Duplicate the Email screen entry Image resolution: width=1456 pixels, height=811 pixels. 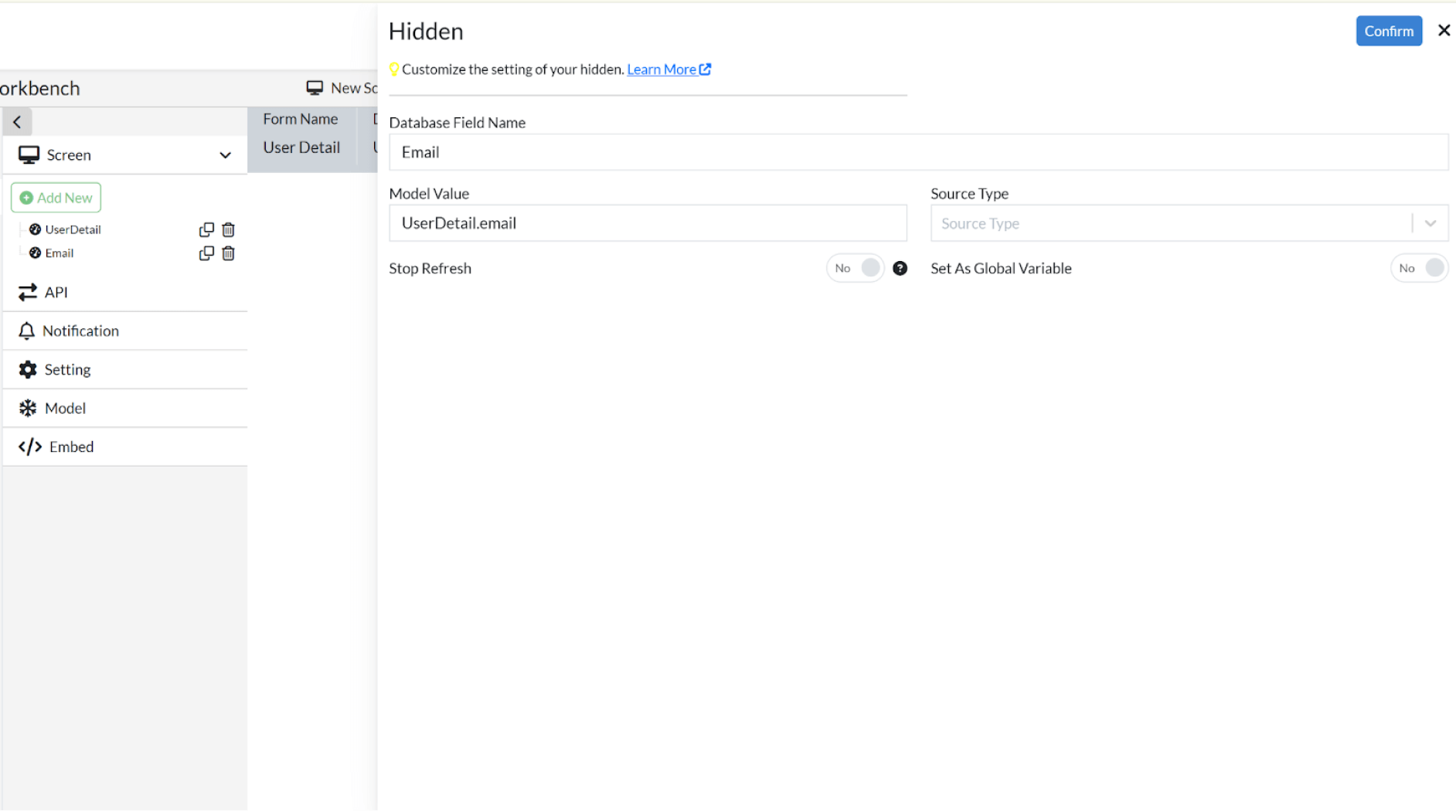[206, 253]
